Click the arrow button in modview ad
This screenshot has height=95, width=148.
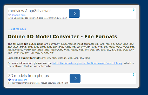point(74,14)
